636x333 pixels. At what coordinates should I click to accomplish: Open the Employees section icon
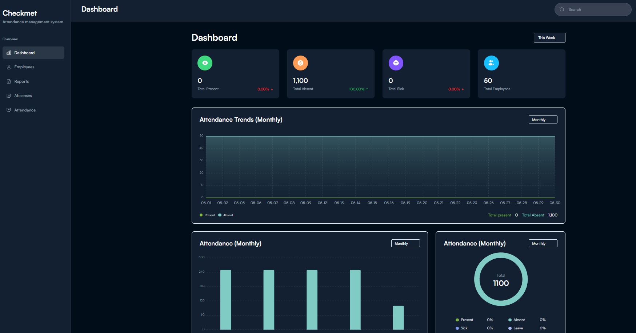coord(8,67)
